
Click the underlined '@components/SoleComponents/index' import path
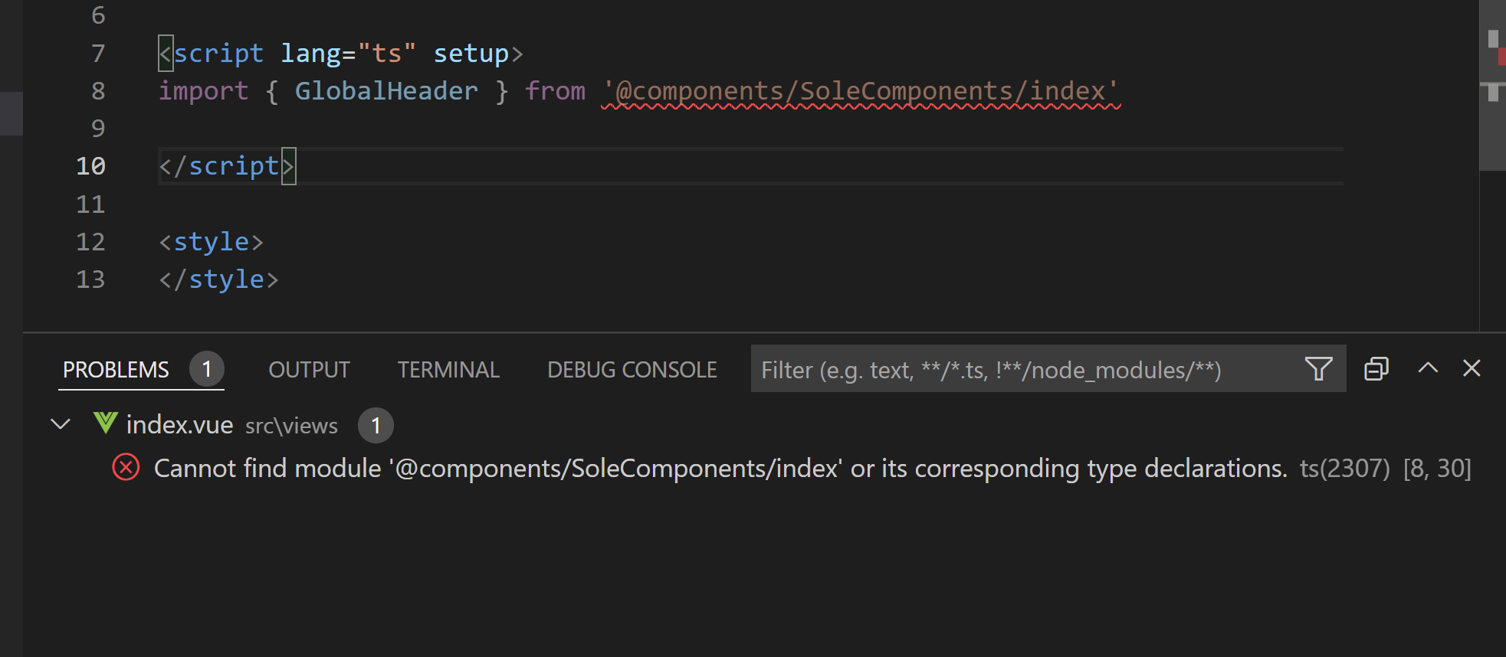pos(861,91)
